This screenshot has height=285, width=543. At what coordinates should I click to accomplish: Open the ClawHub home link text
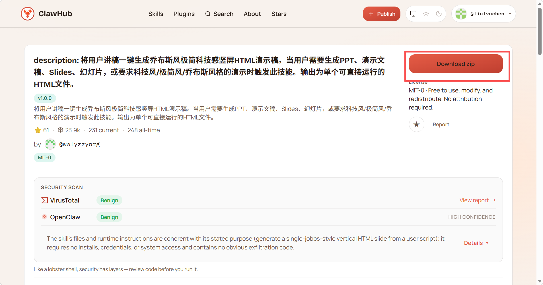[55, 14]
